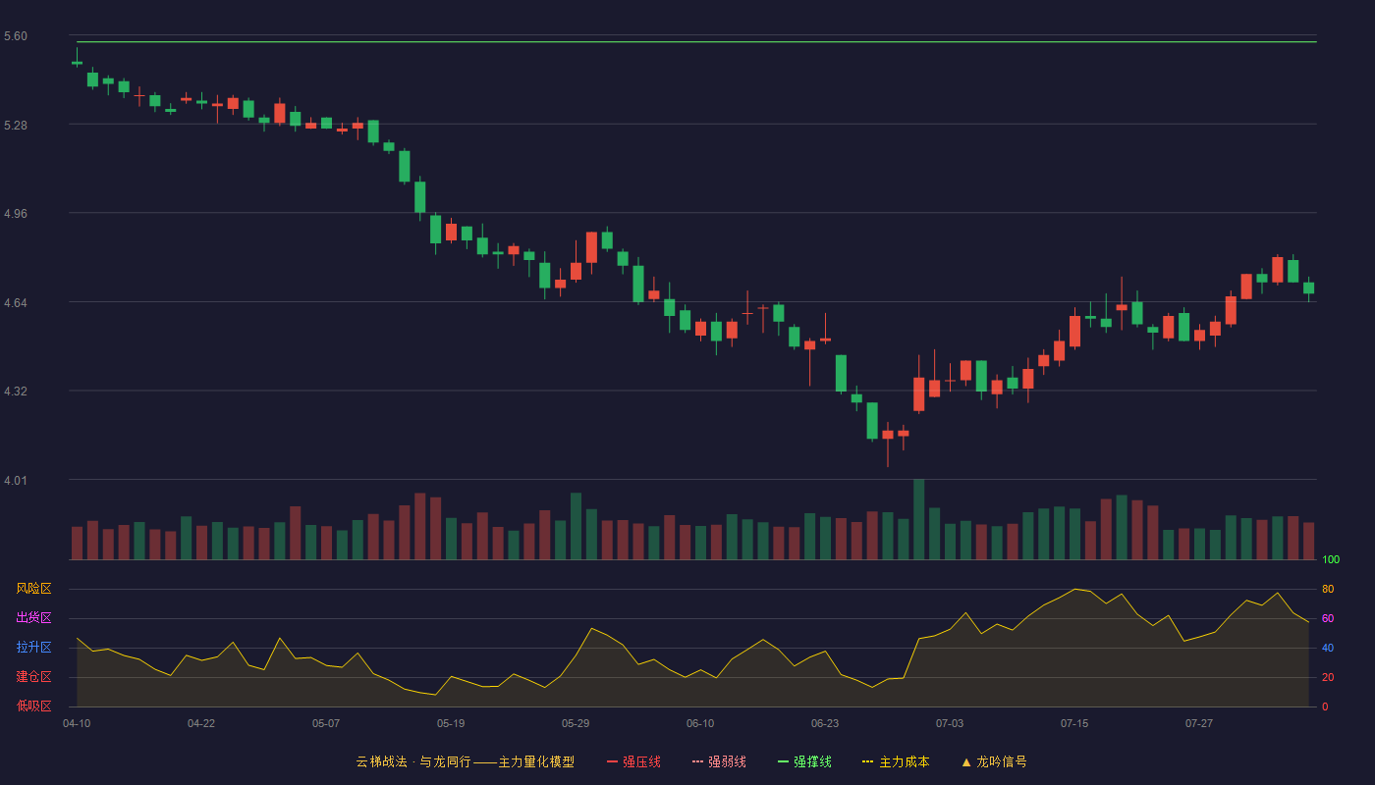Click the green horizontal support line at top
Viewport: 1375px width, 785px height.
696,41
